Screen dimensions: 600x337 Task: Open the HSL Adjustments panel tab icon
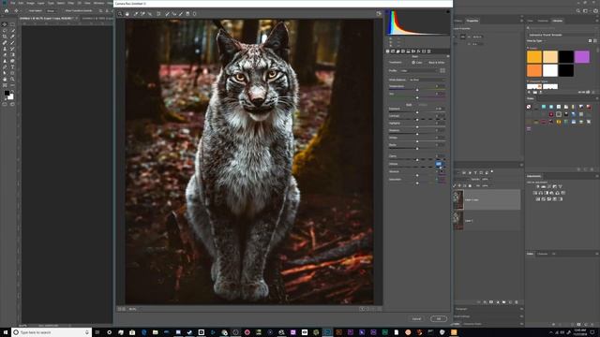coord(403,51)
